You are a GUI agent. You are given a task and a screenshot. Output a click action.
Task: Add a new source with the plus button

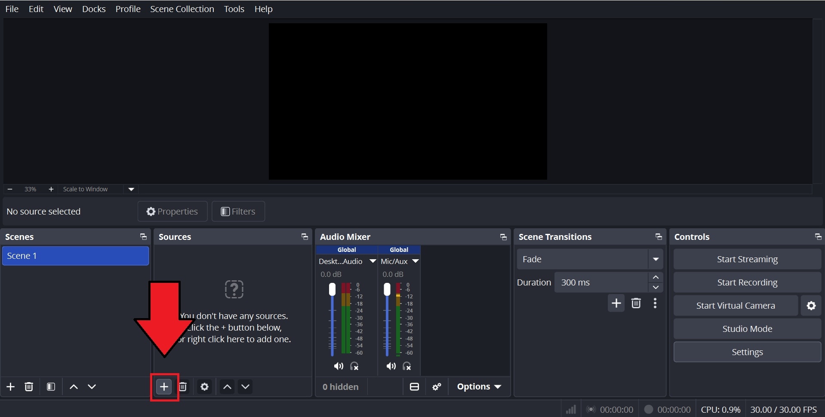click(x=164, y=387)
